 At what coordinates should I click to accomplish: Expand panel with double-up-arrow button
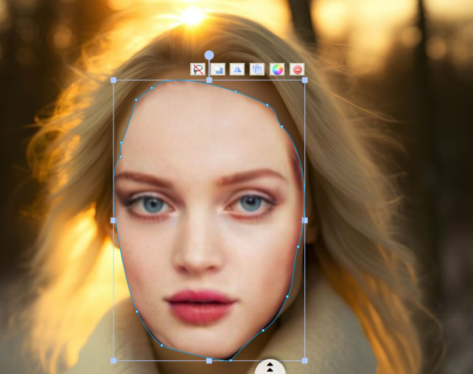click(x=270, y=367)
